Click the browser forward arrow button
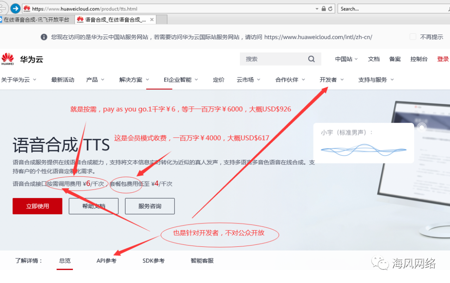Viewport: 450px width, 283px height. [15, 9]
